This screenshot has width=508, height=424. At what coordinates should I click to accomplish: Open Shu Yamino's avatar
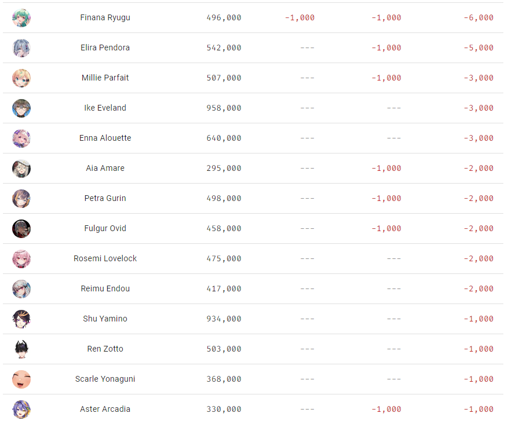pyautogui.click(x=21, y=319)
